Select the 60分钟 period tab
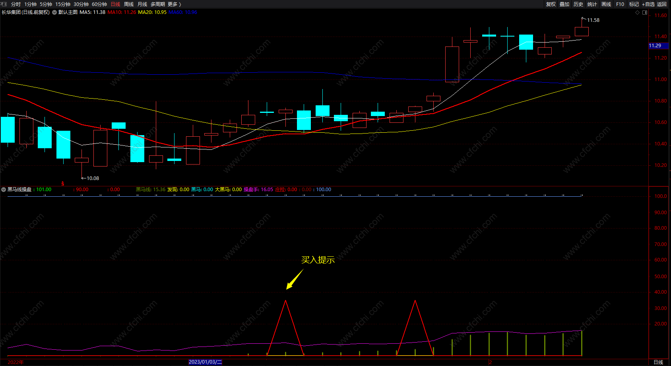 click(x=99, y=4)
